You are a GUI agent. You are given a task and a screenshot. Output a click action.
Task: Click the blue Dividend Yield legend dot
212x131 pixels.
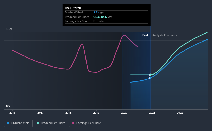click(8, 123)
